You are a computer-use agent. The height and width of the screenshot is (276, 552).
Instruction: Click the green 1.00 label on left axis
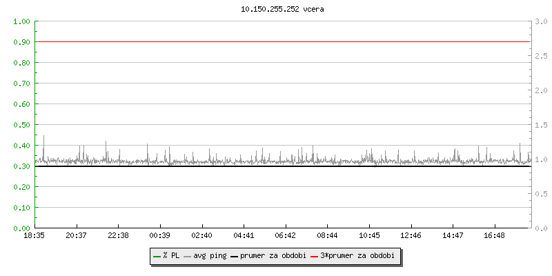click(x=22, y=21)
